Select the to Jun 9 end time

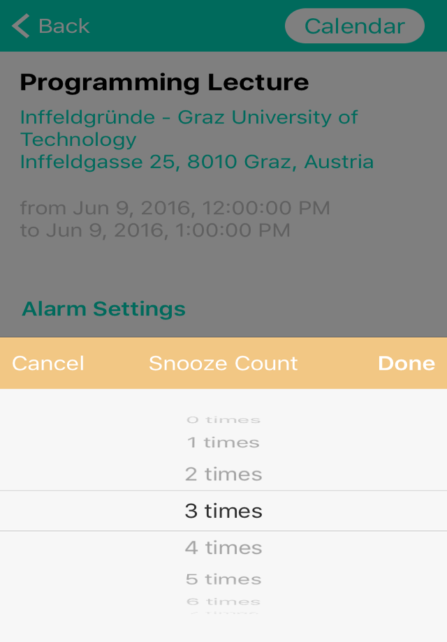[155, 230]
